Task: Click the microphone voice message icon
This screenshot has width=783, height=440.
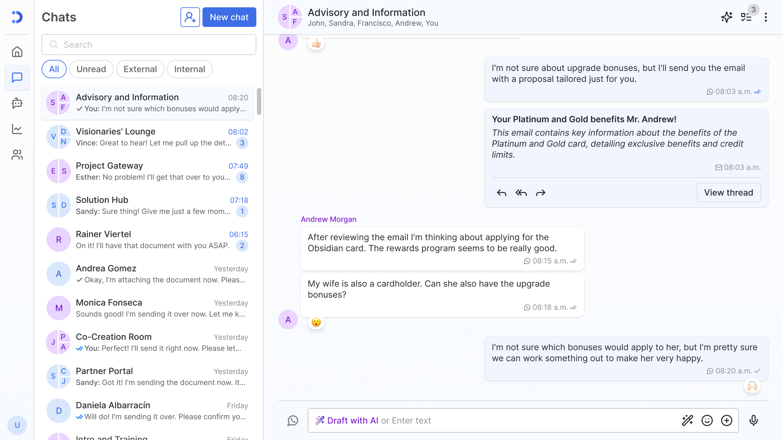Action: pyautogui.click(x=753, y=420)
